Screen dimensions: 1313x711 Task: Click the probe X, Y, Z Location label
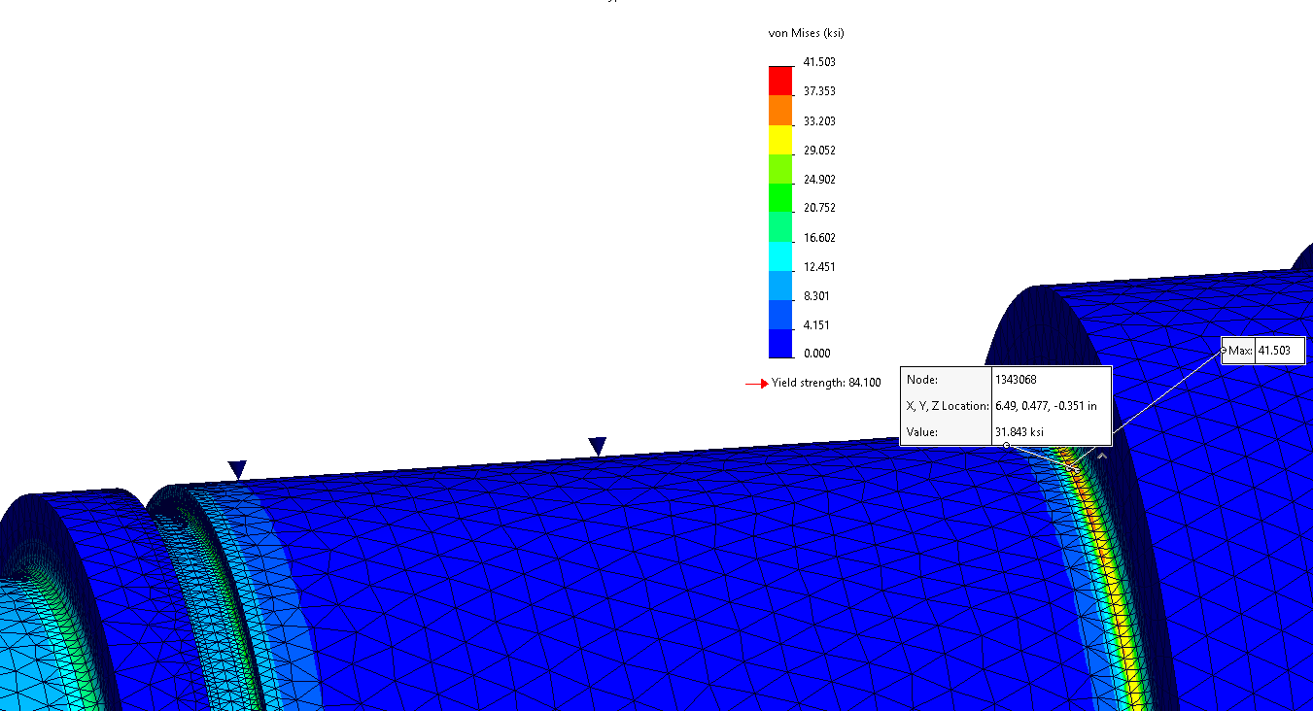click(x=948, y=406)
